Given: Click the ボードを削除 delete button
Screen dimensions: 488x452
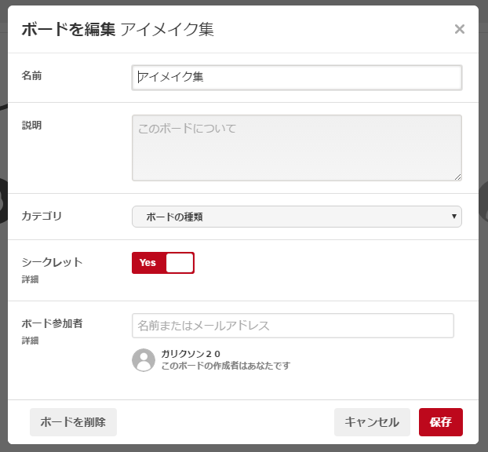Looking at the screenshot, I should (73, 422).
